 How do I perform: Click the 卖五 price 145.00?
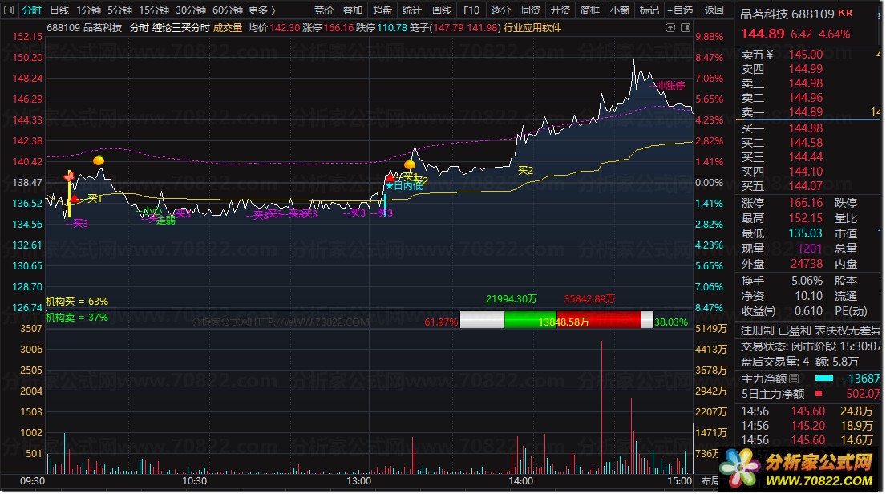[x=806, y=55]
